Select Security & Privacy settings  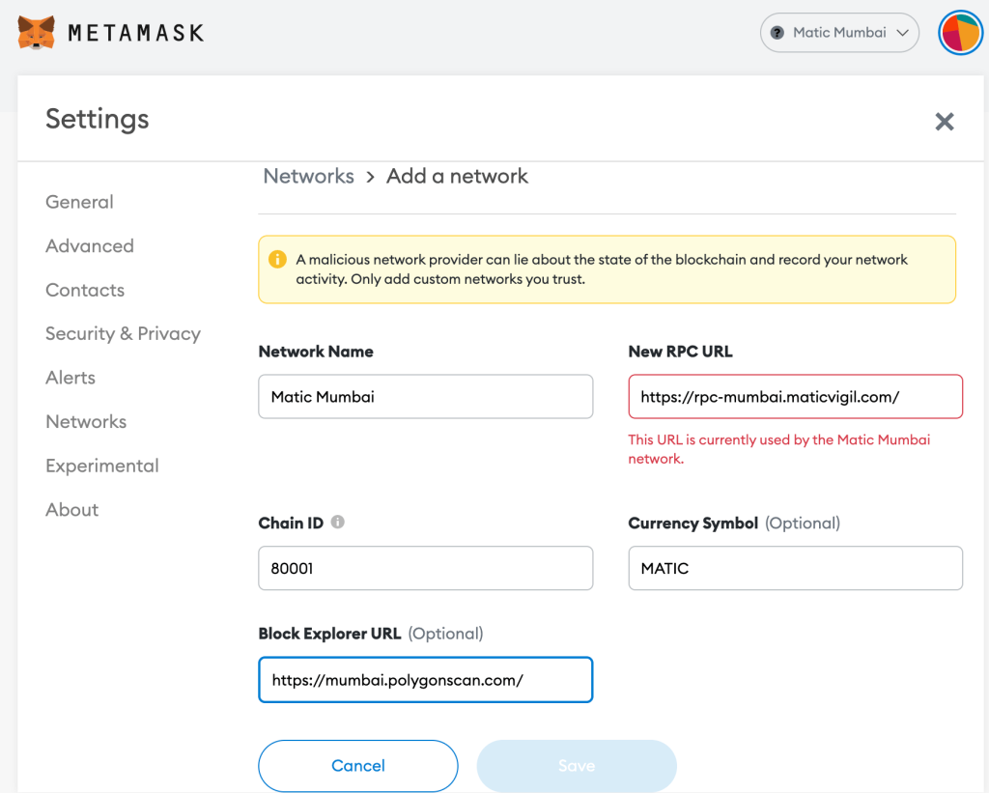(x=123, y=334)
